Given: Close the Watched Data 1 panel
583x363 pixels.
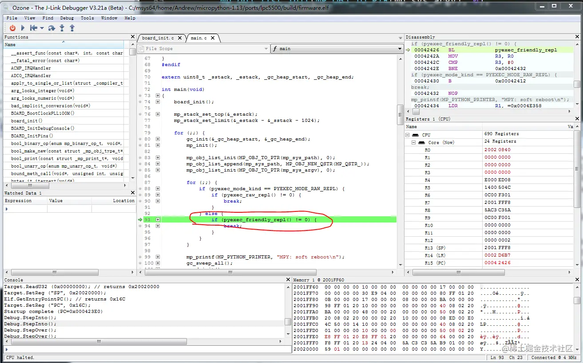Looking at the screenshot, I should click(x=132, y=192).
